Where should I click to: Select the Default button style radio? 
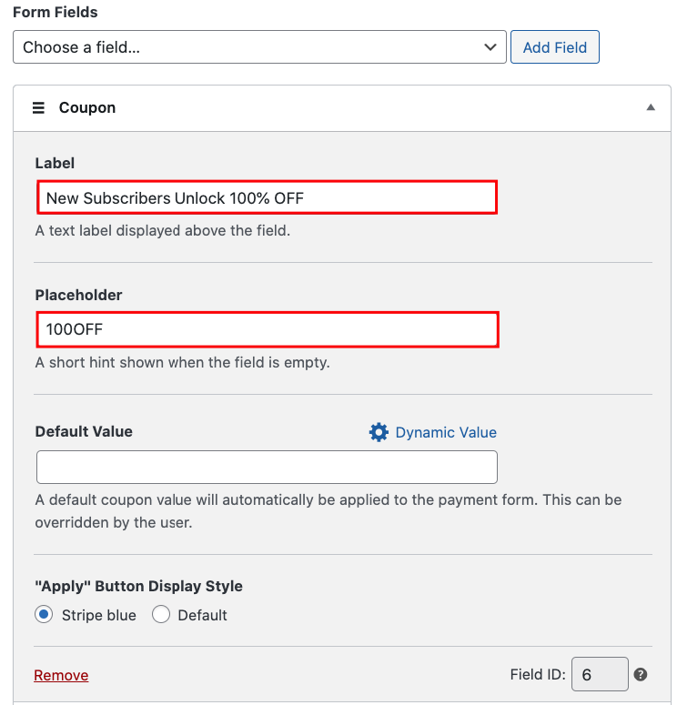[161, 615]
